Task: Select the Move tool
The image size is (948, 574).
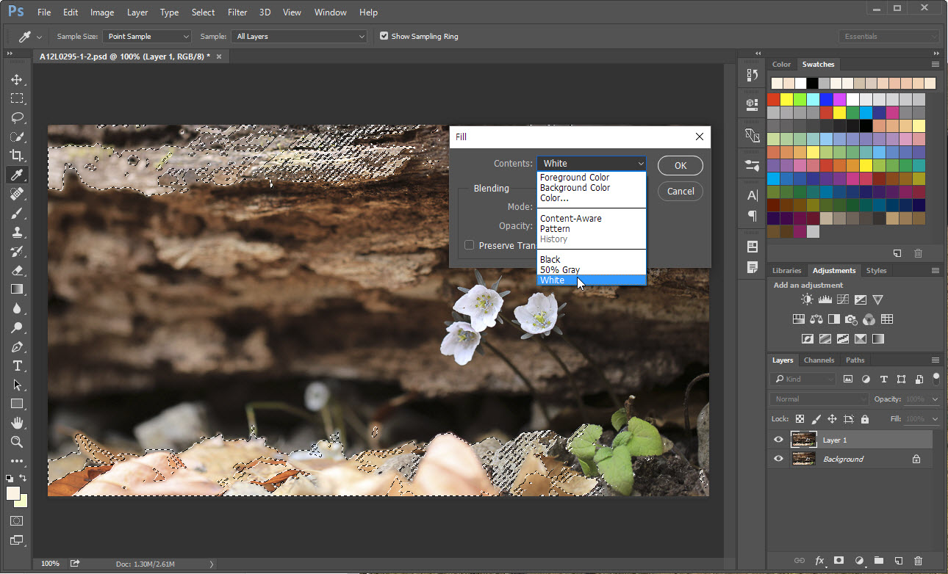Action: coord(16,79)
